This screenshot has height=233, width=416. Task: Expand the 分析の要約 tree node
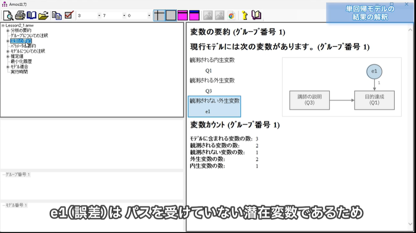click(8, 31)
